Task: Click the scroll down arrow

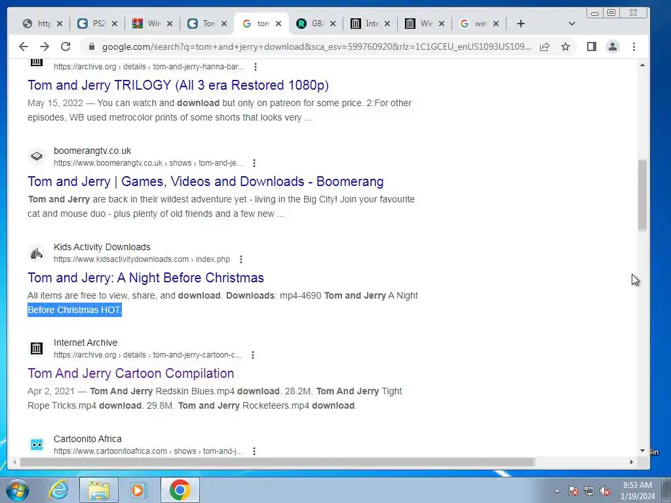Action: point(642,451)
